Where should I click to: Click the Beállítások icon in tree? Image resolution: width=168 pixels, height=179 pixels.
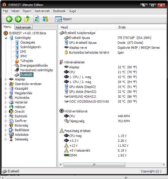pyautogui.click(x=11, y=130)
